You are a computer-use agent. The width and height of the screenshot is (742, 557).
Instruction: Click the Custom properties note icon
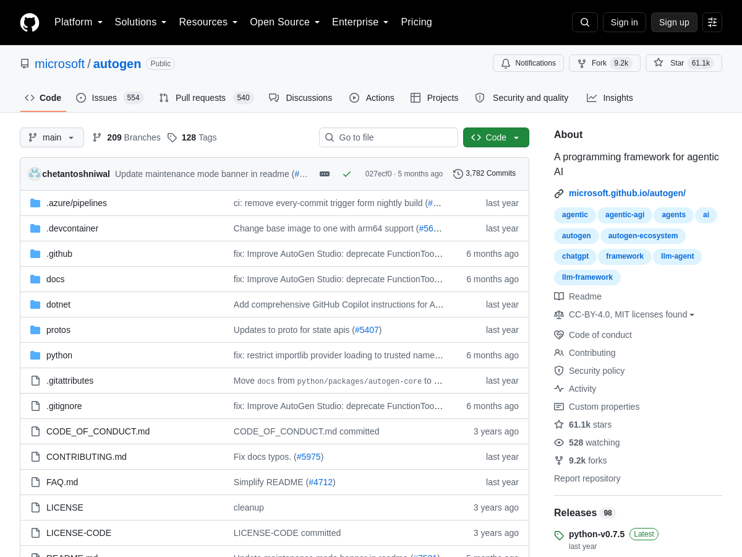pos(559,407)
